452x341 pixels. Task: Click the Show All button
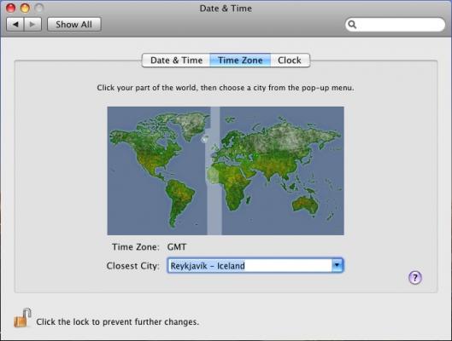click(74, 25)
